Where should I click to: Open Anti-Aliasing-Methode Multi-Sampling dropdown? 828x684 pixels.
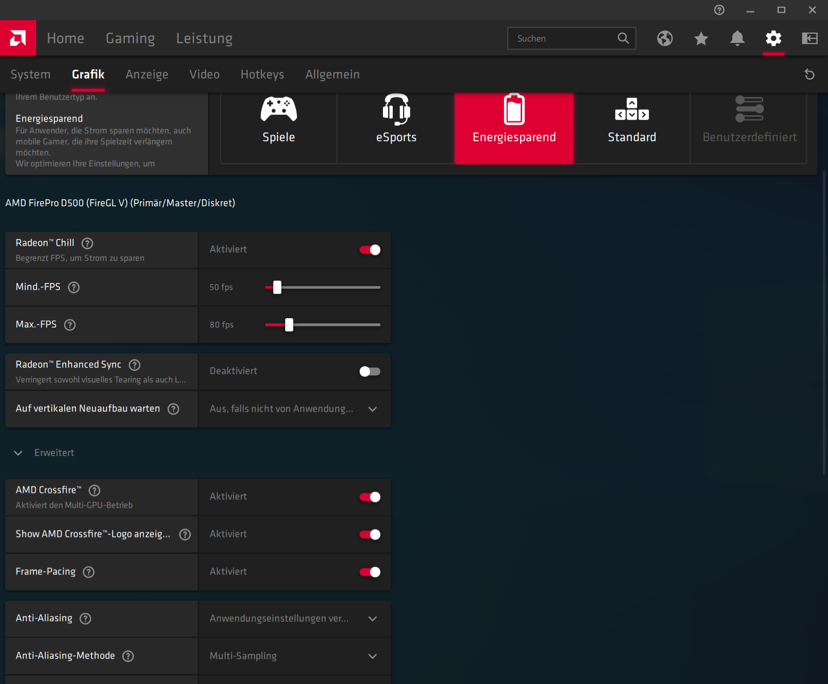pos(294,656)
